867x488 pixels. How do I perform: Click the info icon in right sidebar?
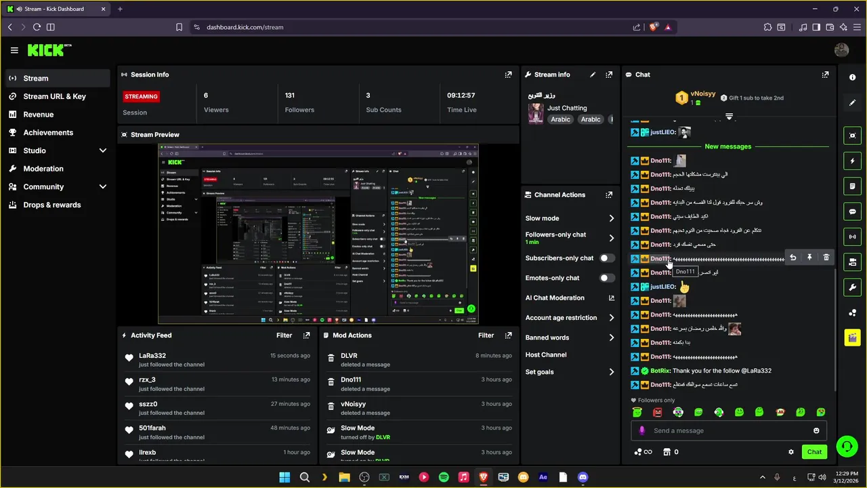(x=853, y=77)
